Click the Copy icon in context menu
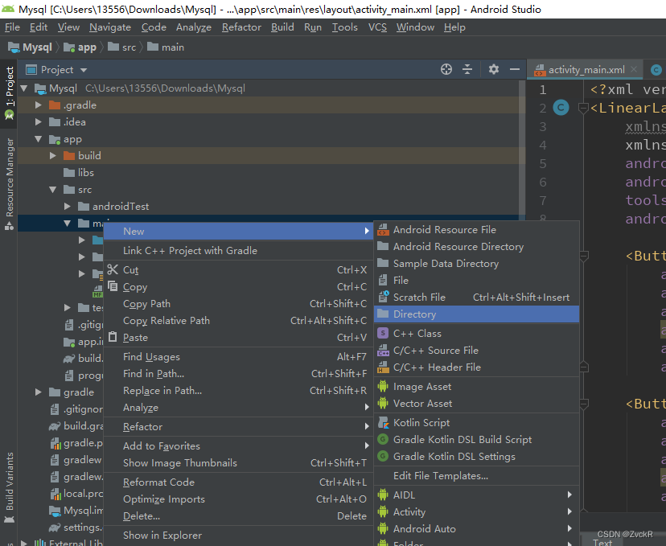The height and width of the screenshot is (546, 666). point(113,286)
